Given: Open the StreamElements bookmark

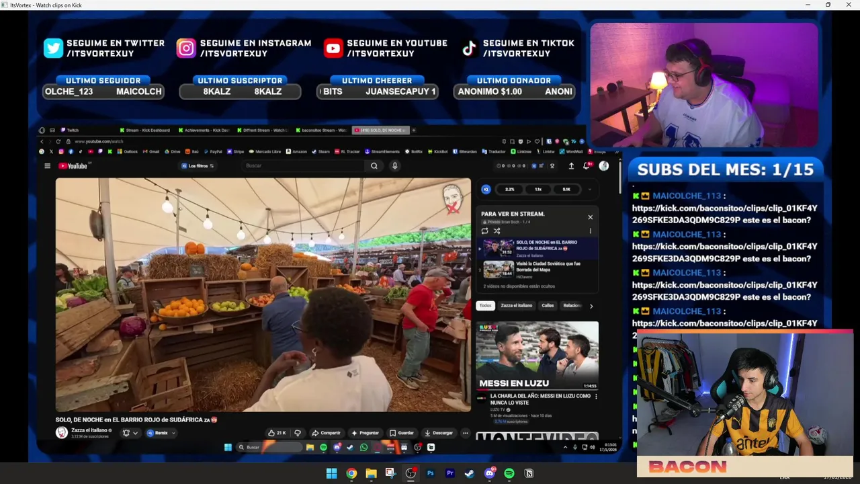Looking at the screenshot, I should click(382, 151).
